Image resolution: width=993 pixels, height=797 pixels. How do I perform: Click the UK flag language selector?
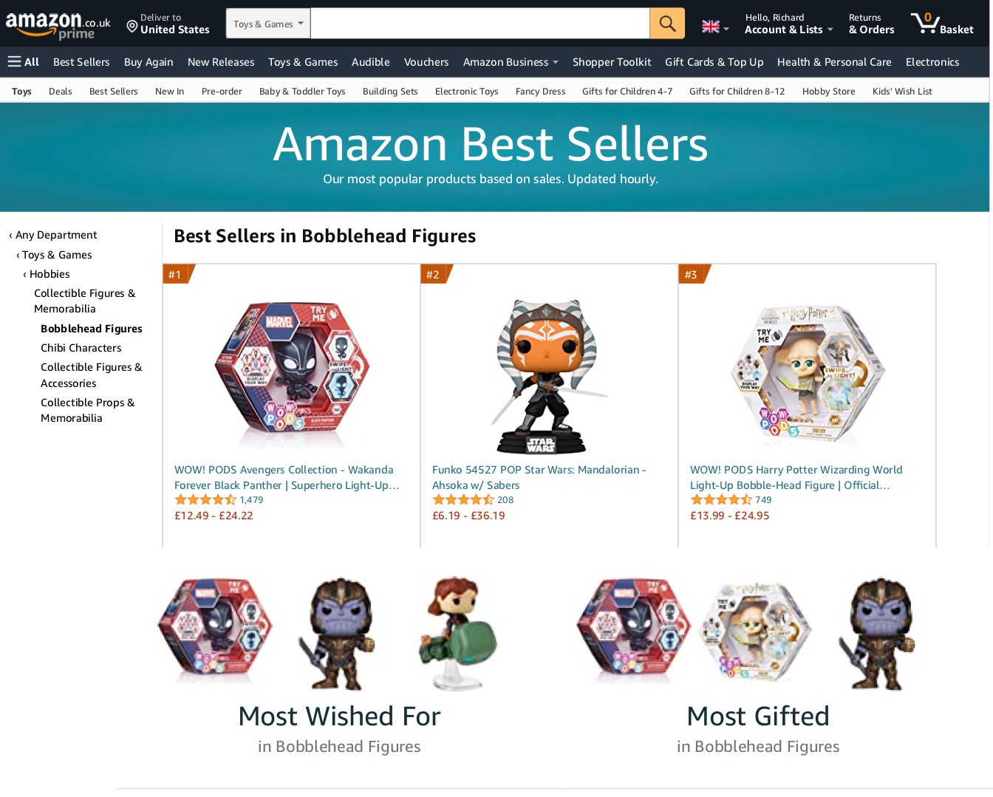click(714, 27)
